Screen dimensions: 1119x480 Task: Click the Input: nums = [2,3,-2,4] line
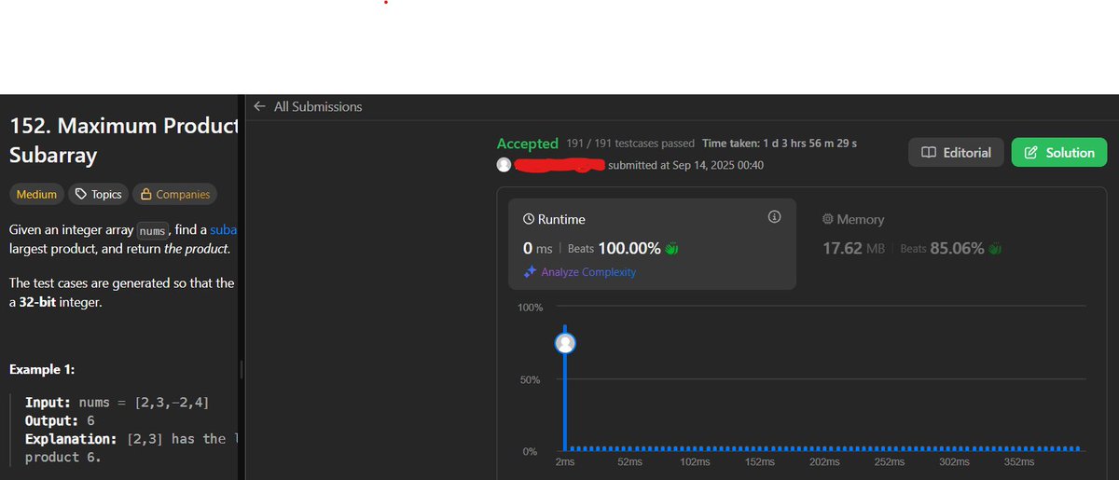117,403
